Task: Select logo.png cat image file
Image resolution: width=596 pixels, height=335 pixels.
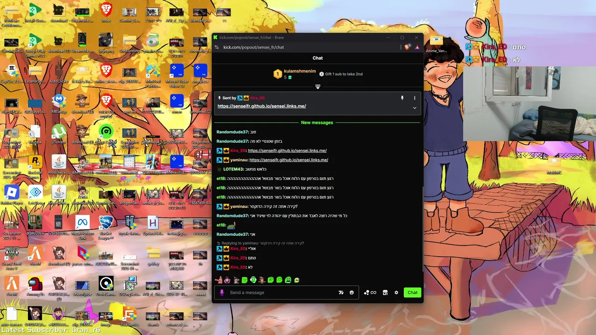Action: [106, 43]
